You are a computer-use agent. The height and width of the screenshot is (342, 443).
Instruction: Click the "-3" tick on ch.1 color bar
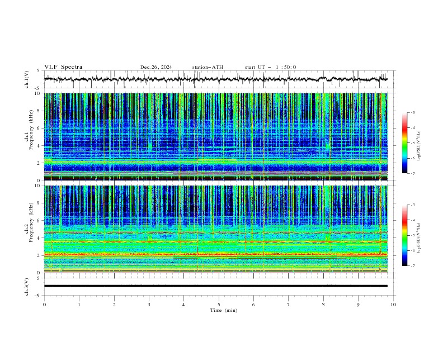pos(412,112)
